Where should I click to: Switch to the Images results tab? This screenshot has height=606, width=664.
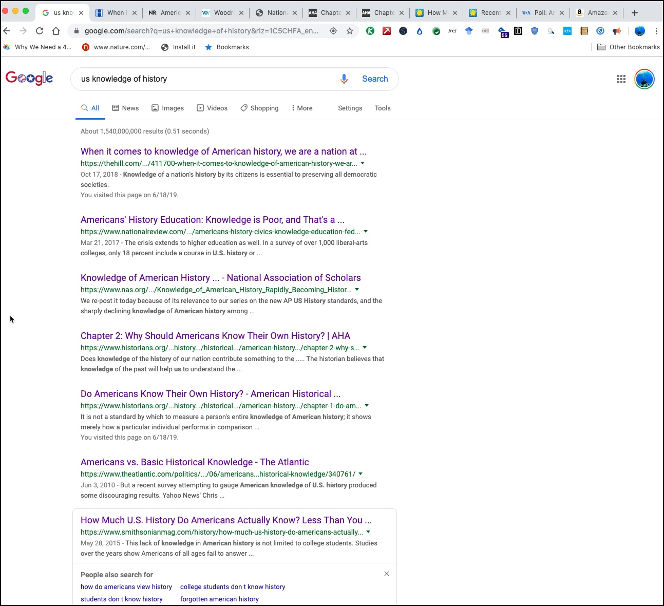click(x=167, y=108)
